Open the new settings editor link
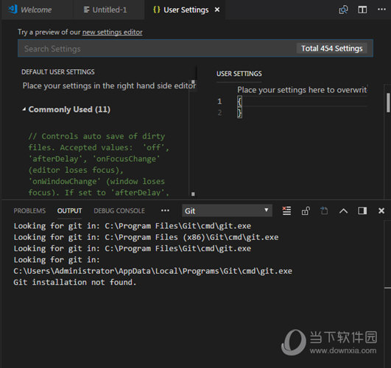 tap(113, 32)
